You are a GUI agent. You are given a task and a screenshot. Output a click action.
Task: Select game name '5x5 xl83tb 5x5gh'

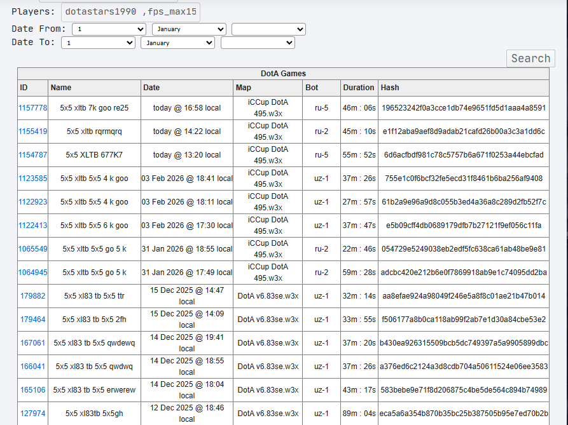tap(94, 414)
